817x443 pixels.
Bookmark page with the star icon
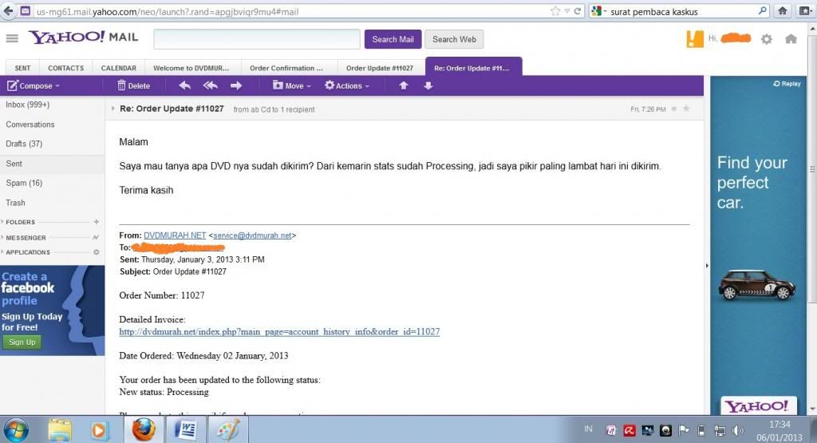555,11
